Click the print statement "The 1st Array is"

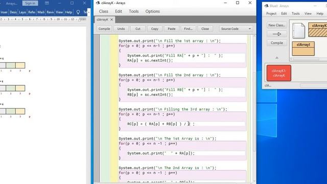coord(168,139)
